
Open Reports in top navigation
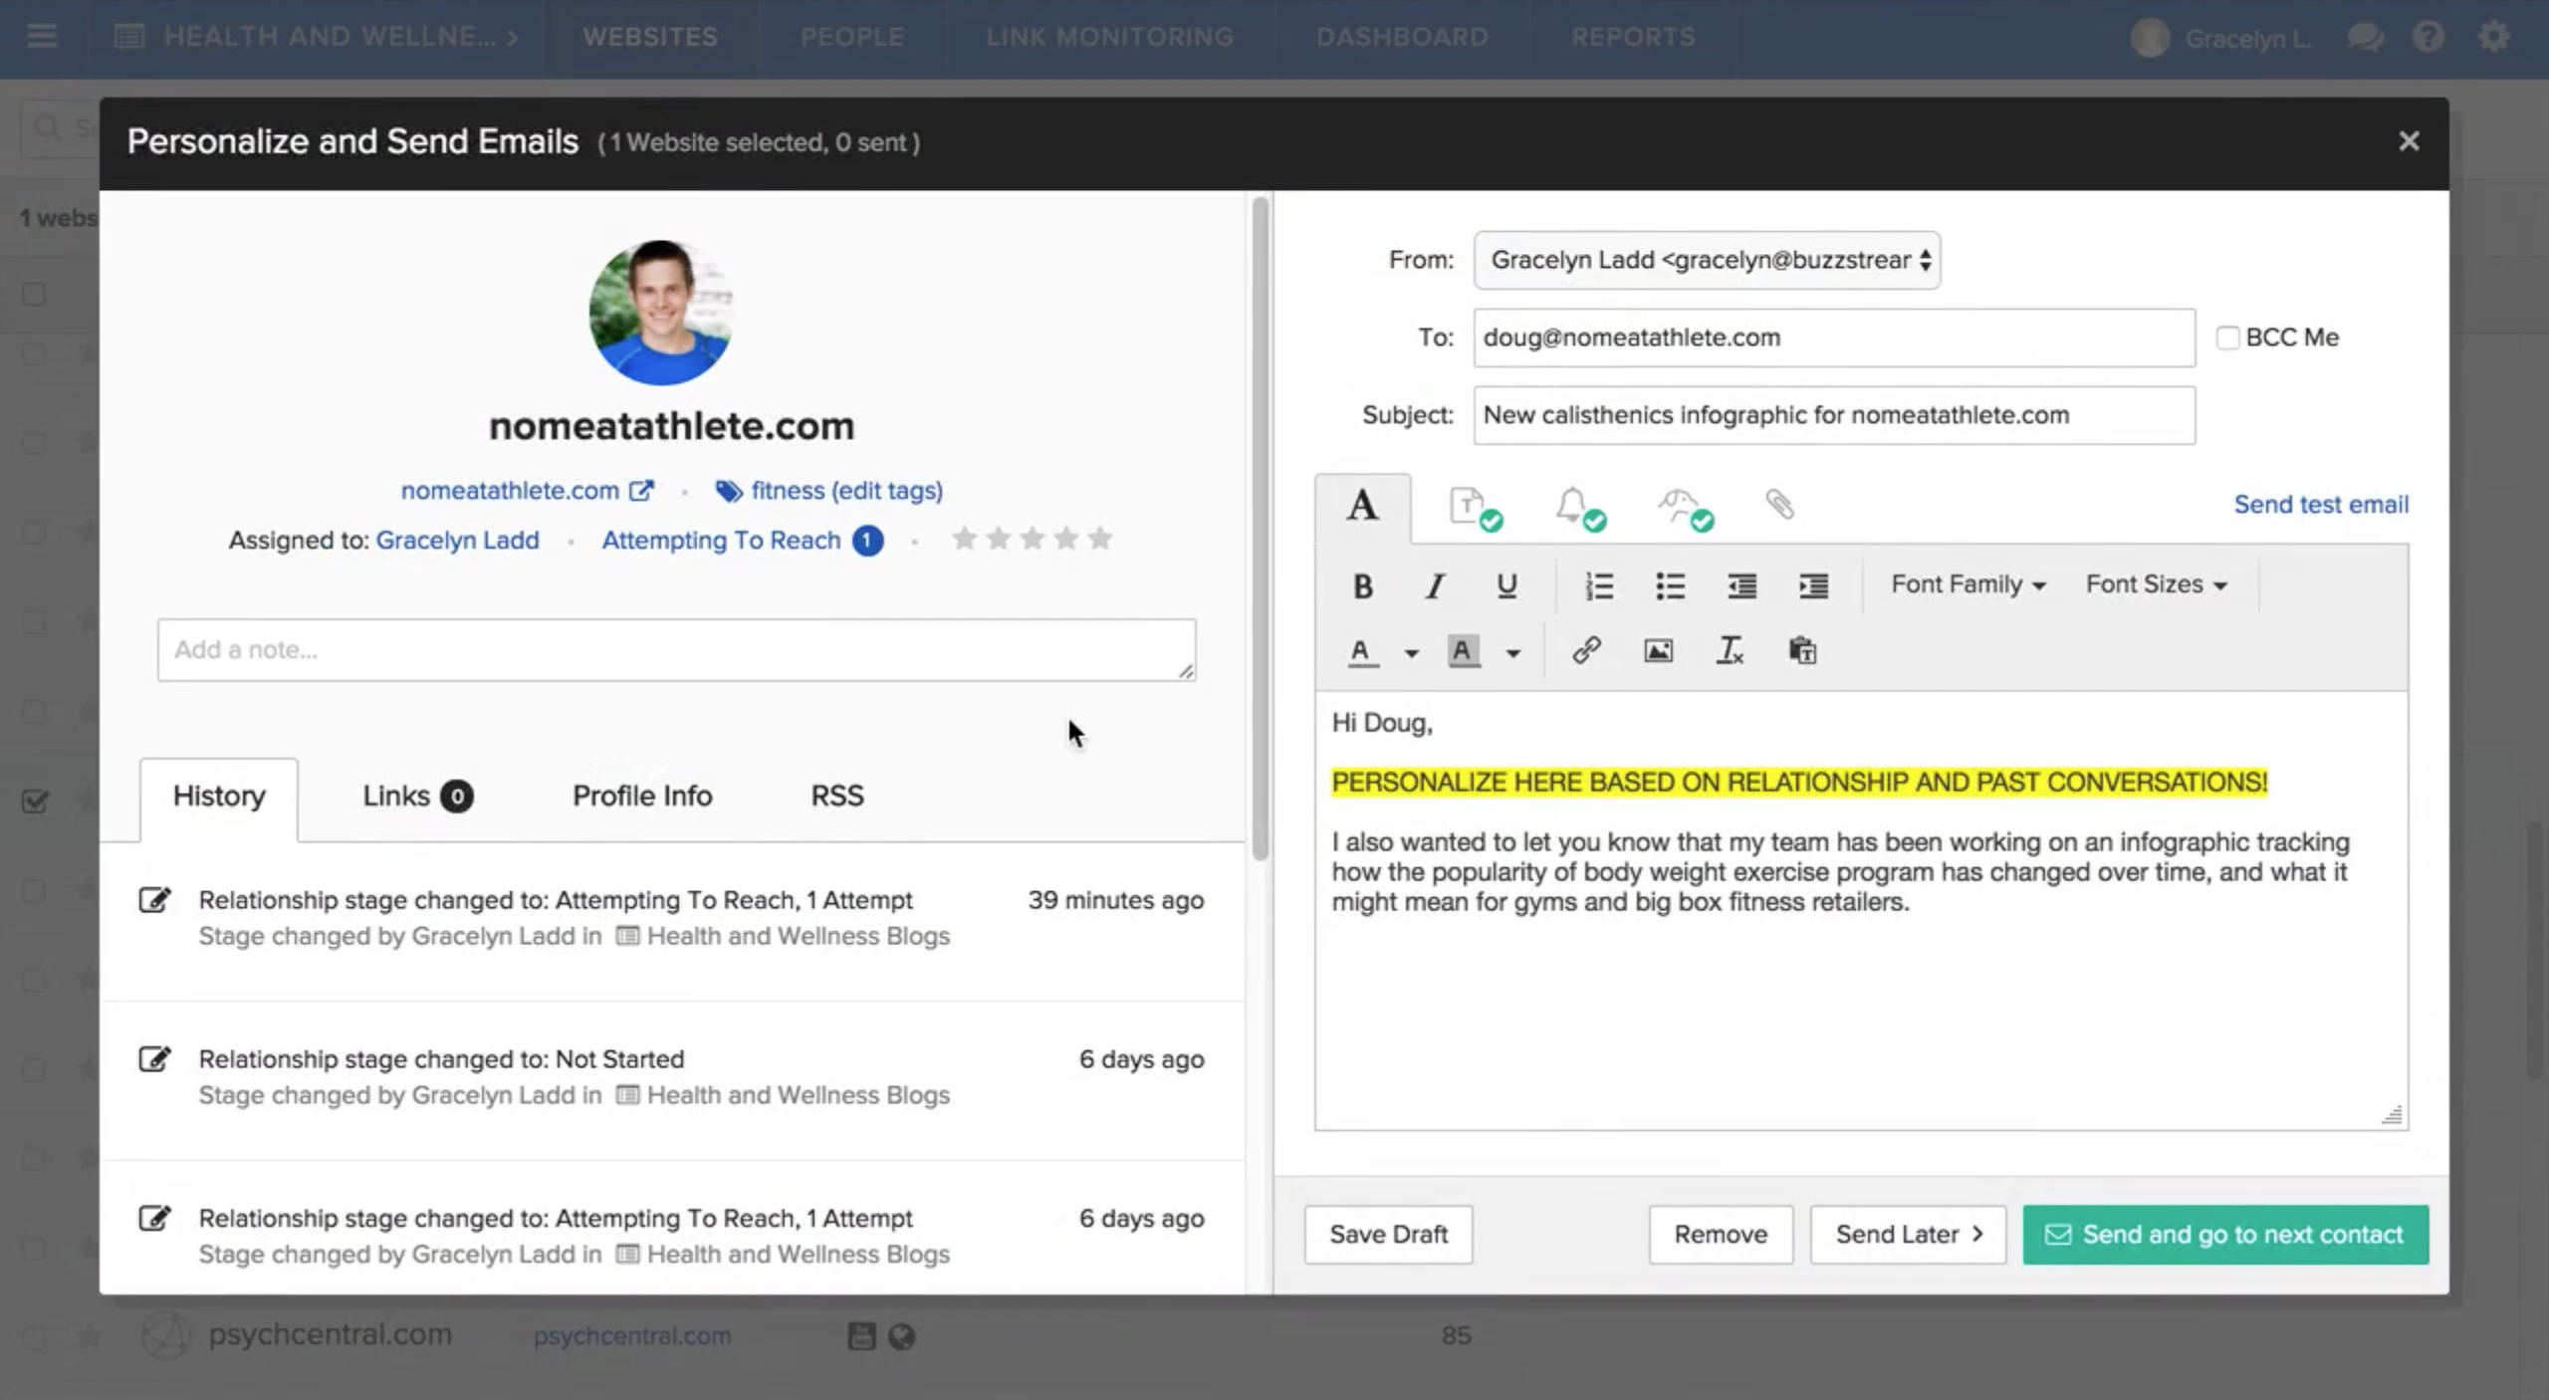coord(1633,37)
